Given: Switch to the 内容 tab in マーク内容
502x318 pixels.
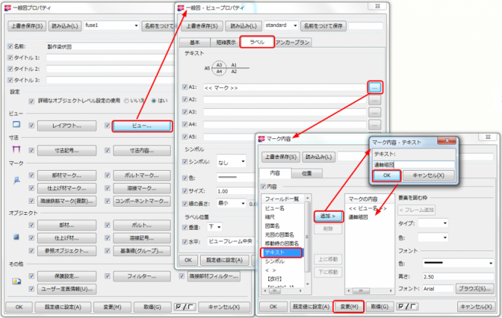Looking at the screenshot, I should tap(275, 173).
